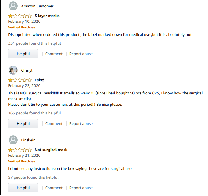Image resolution: width=208 pixels, height=196 pixels.
Task: Click star rating on 'Fake!' review
Action: coord(20,80)
